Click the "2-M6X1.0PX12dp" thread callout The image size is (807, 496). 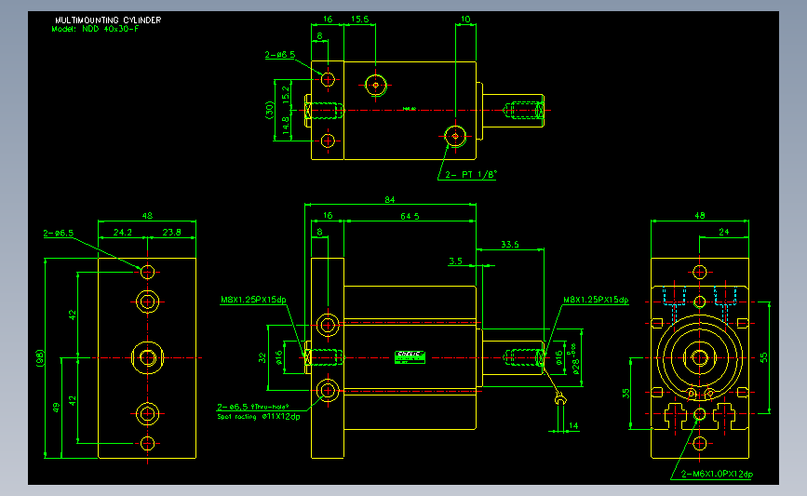click(x=717, y=474)
